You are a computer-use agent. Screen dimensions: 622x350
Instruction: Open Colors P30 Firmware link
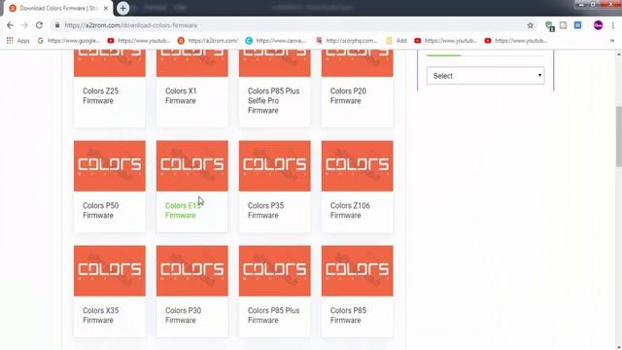click(184, 315)
